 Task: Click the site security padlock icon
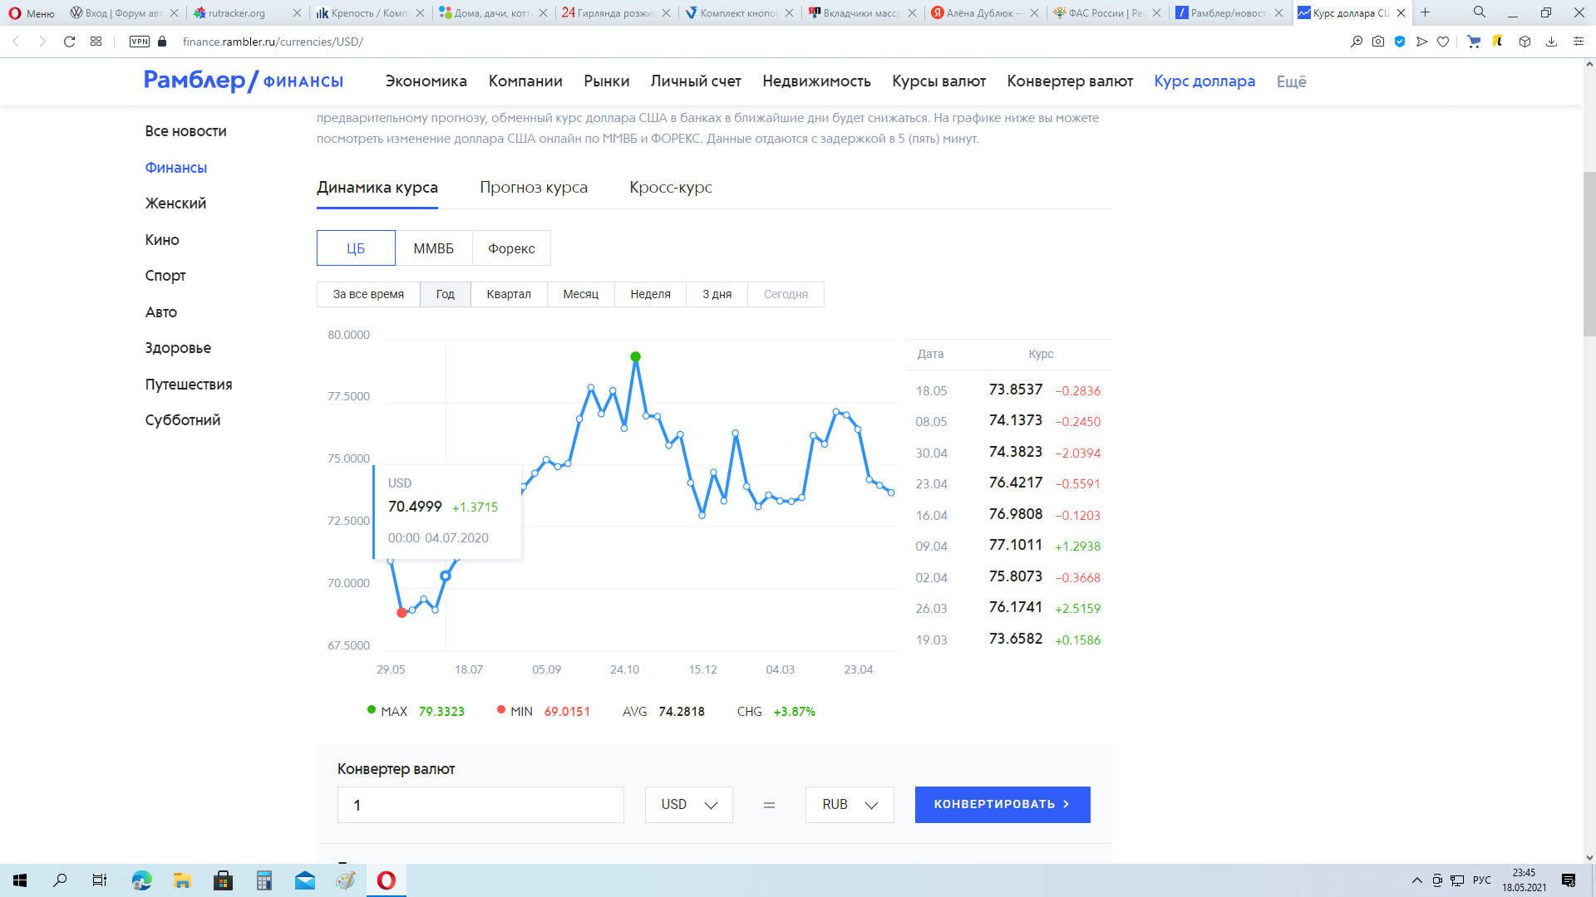[162, 42]
